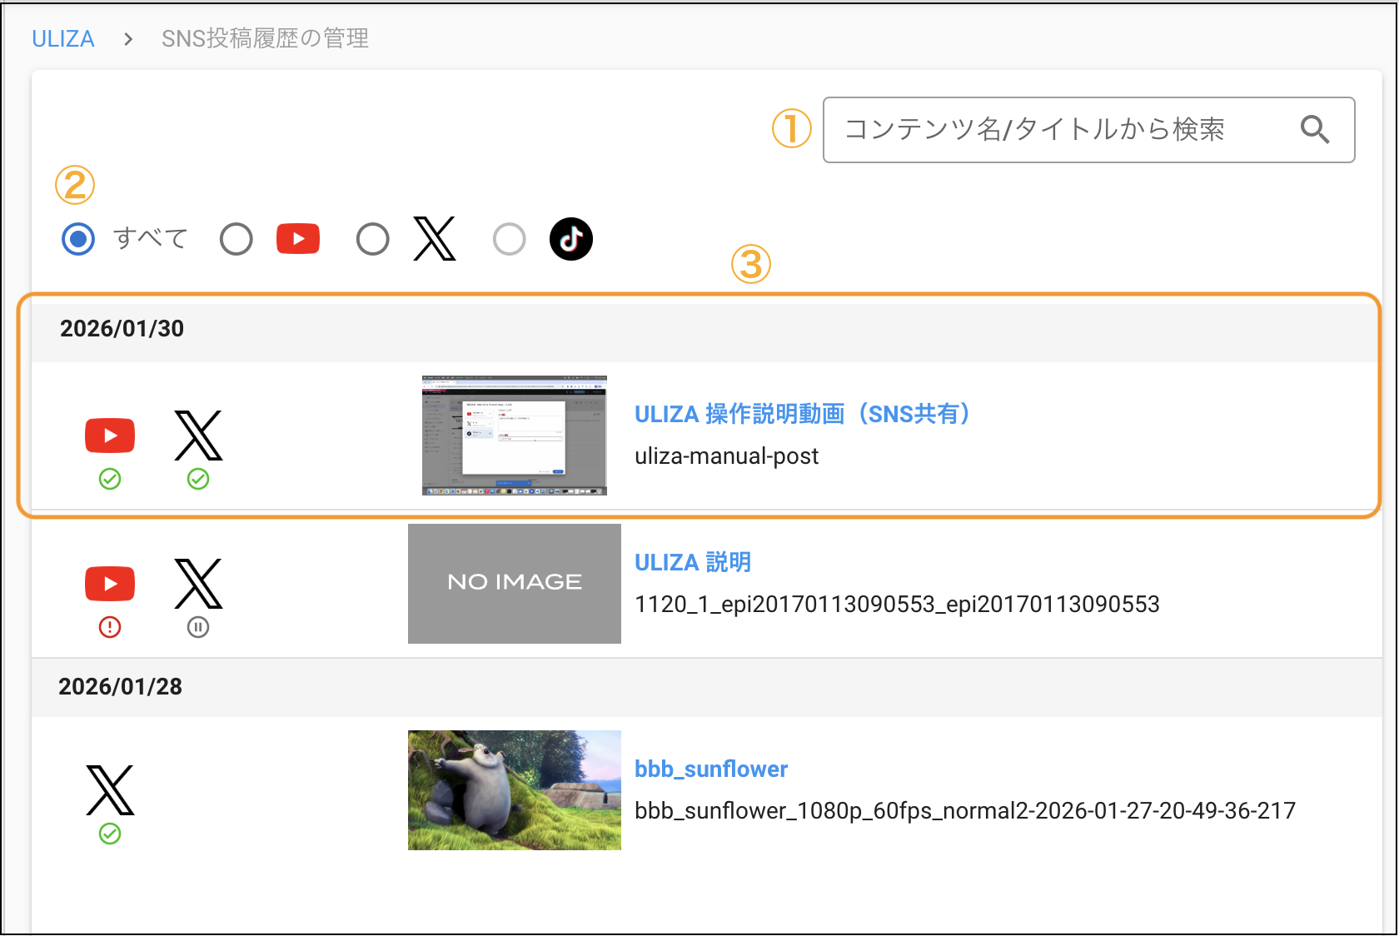
Task: Select the TikTok filter radio button
Action: (509, 239)
